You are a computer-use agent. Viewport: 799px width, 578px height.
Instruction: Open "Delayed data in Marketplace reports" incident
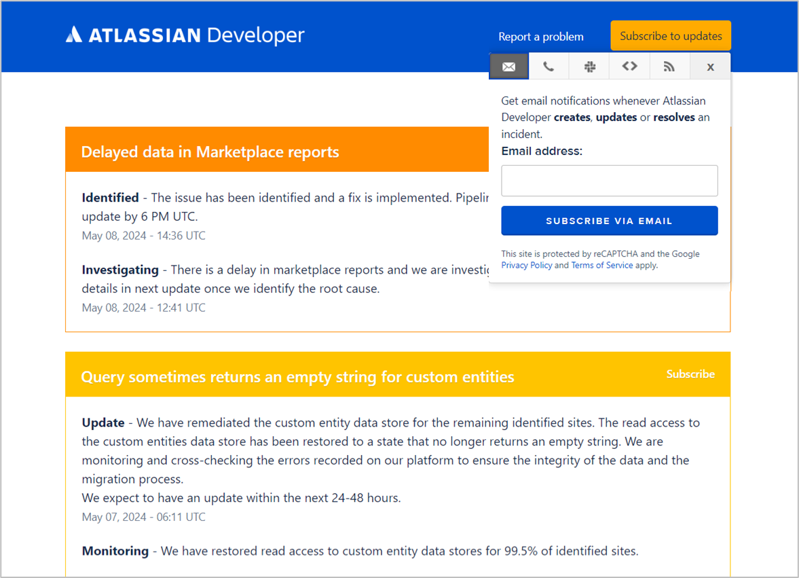pos(209,151)
